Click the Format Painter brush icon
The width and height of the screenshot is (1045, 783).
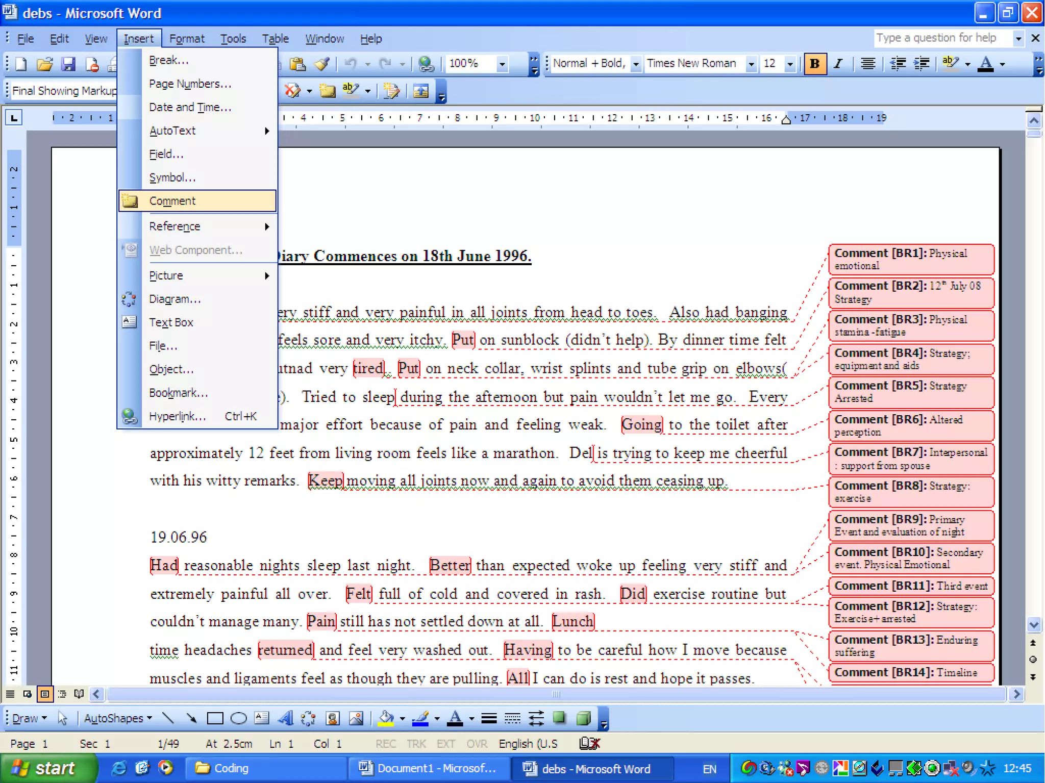[322, 64]
